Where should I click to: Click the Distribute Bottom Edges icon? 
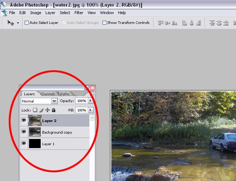coord(226,23)
